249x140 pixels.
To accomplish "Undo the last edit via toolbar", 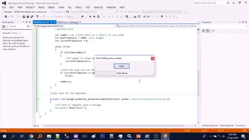I will coord(37,16).
